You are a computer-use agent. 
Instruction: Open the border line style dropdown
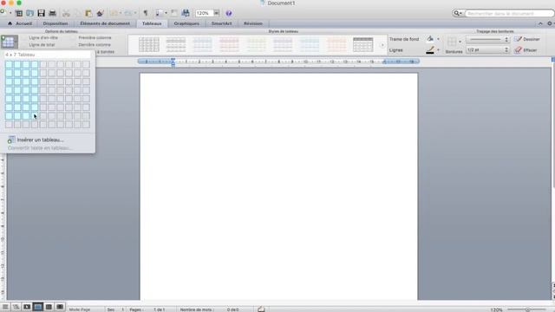pyautogui.click(x=487, y=39)
